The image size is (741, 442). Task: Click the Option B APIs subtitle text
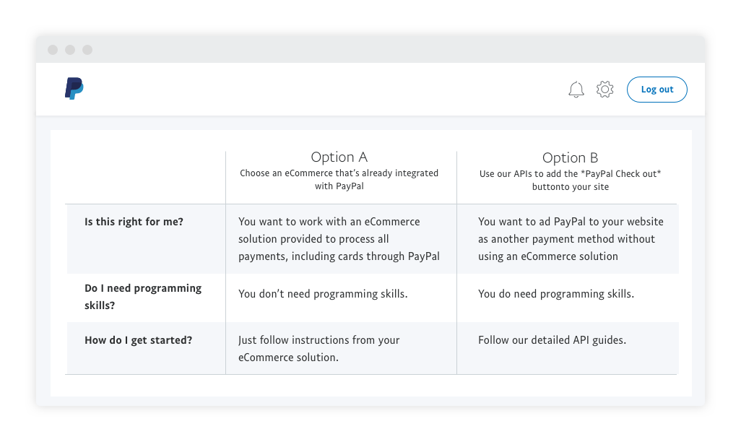pyautogui.click(x=570, y=180)
